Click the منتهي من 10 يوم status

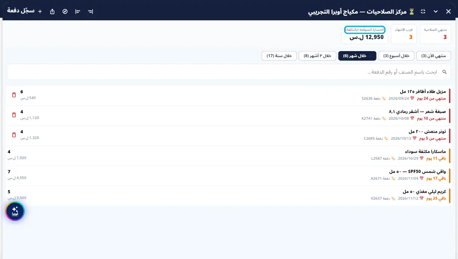coord(431,118)
